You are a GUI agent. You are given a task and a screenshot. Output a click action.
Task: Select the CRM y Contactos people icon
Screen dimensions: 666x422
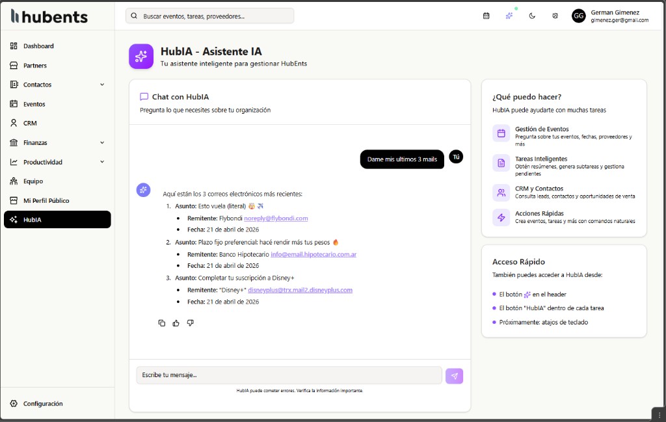pyautogui.click(x=500, y=193)
